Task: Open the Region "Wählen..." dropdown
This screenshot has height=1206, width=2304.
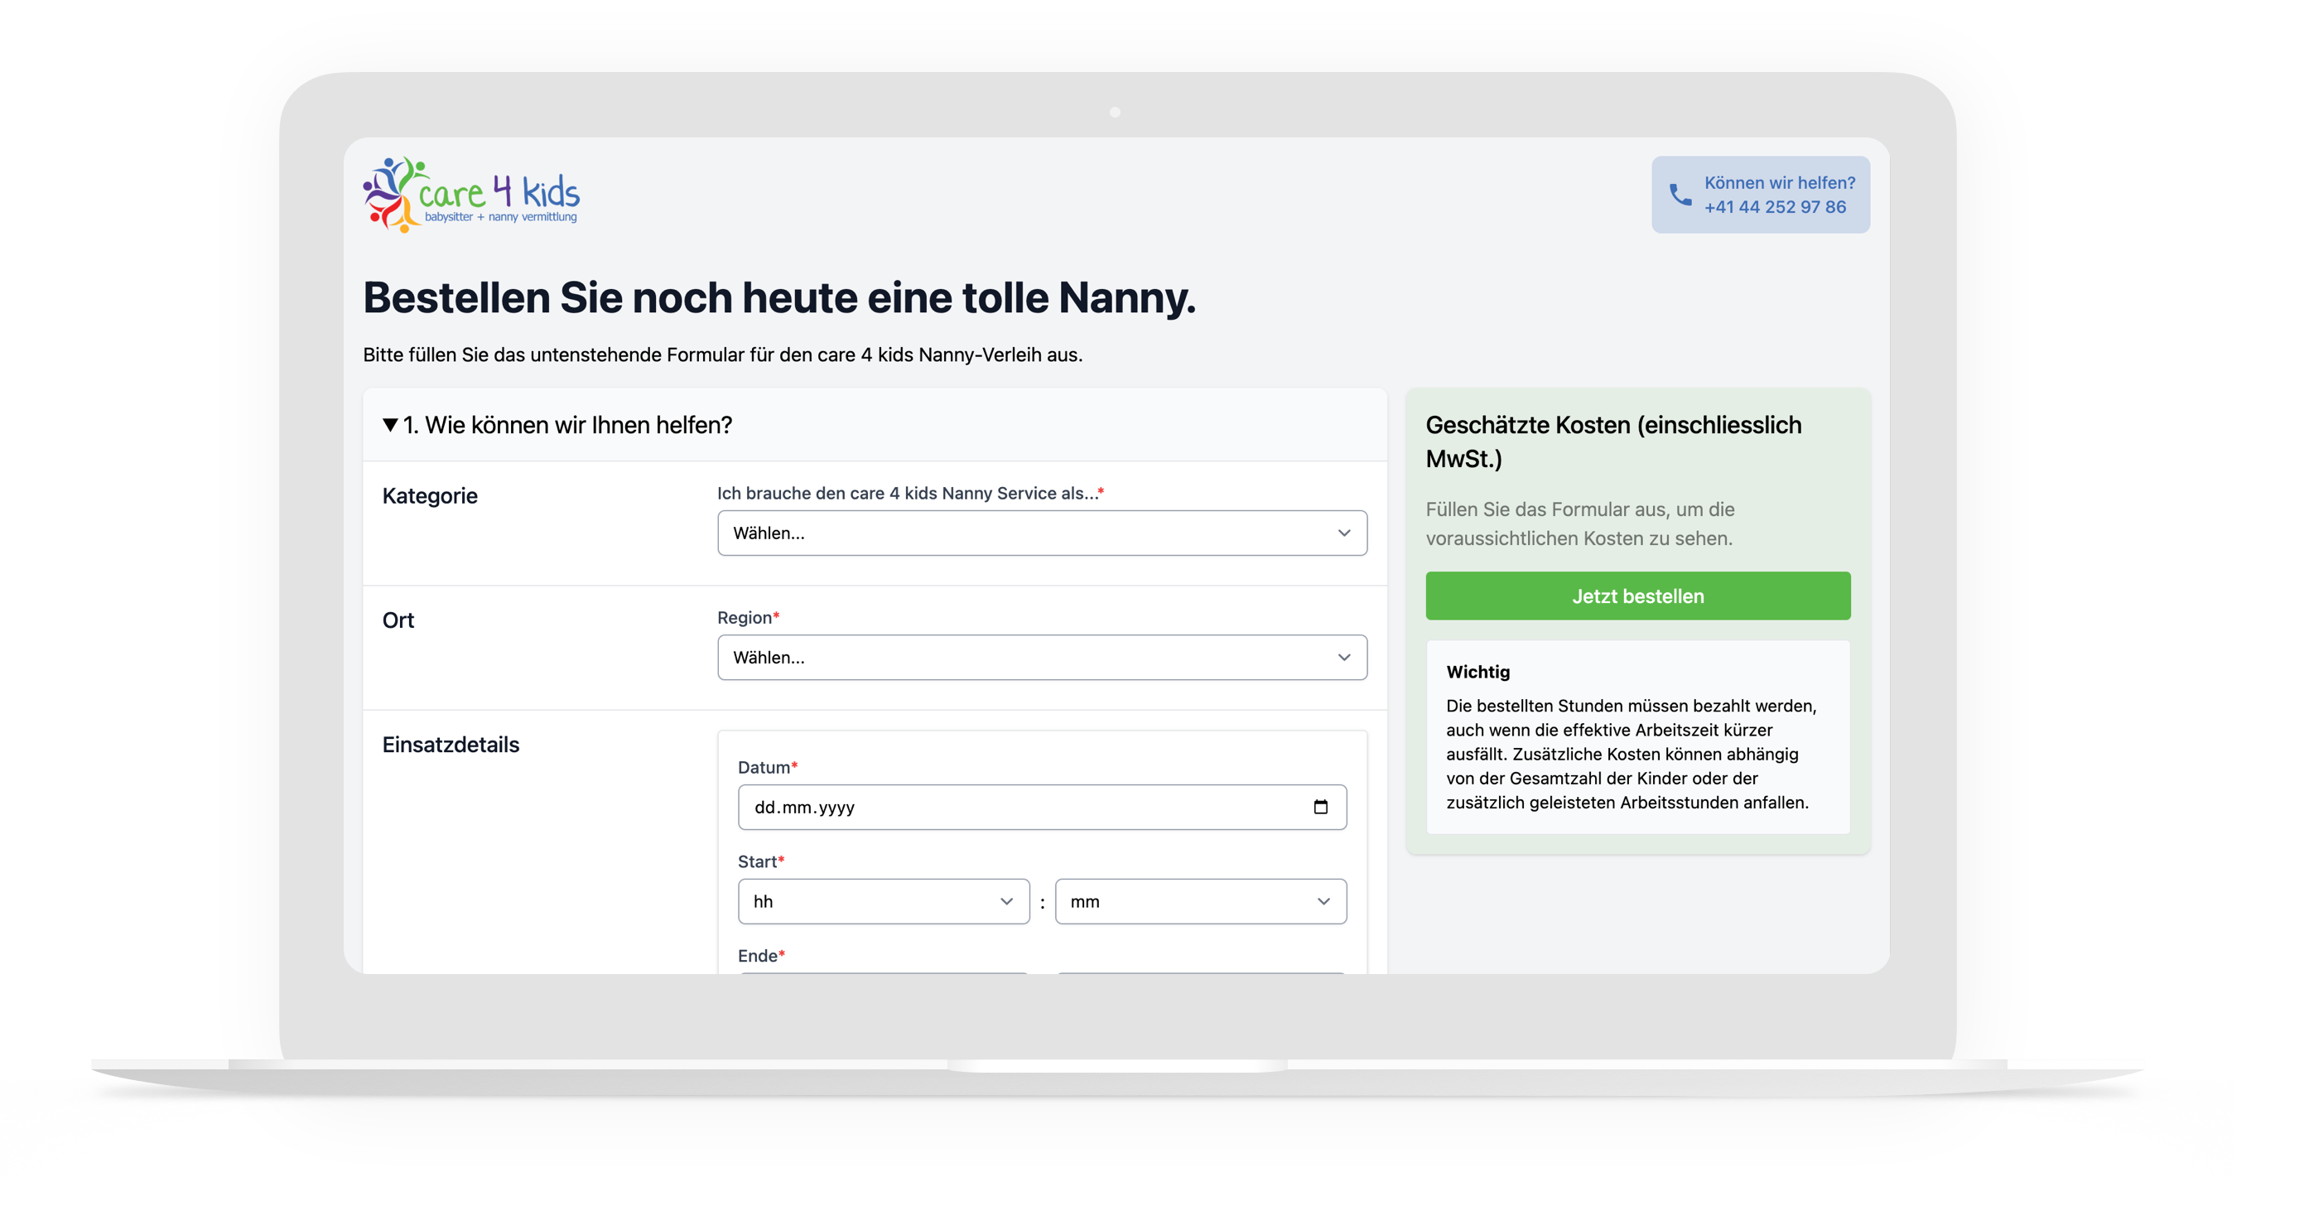Action: pyautogui.click(x=1042, y=658)
